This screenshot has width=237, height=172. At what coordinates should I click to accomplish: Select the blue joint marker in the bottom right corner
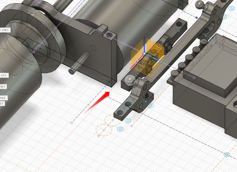tap(227, 155)
